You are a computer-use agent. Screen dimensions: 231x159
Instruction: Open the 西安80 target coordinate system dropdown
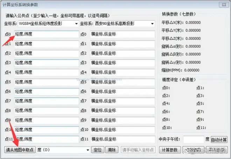(152, 24)
